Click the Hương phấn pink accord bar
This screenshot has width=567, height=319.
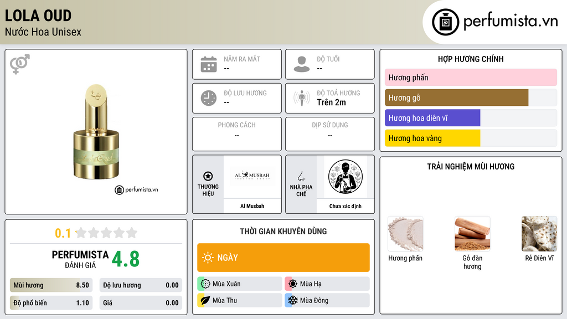471,78
